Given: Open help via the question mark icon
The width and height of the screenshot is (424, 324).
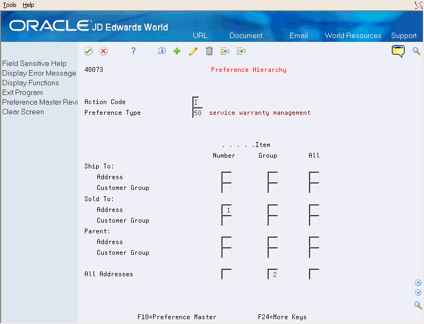Looking at the screenshot, I should [133, 51].
